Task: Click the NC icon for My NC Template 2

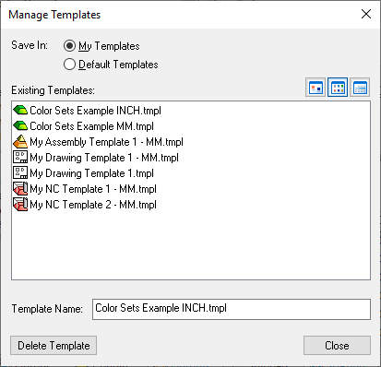Action: (20, 204)
